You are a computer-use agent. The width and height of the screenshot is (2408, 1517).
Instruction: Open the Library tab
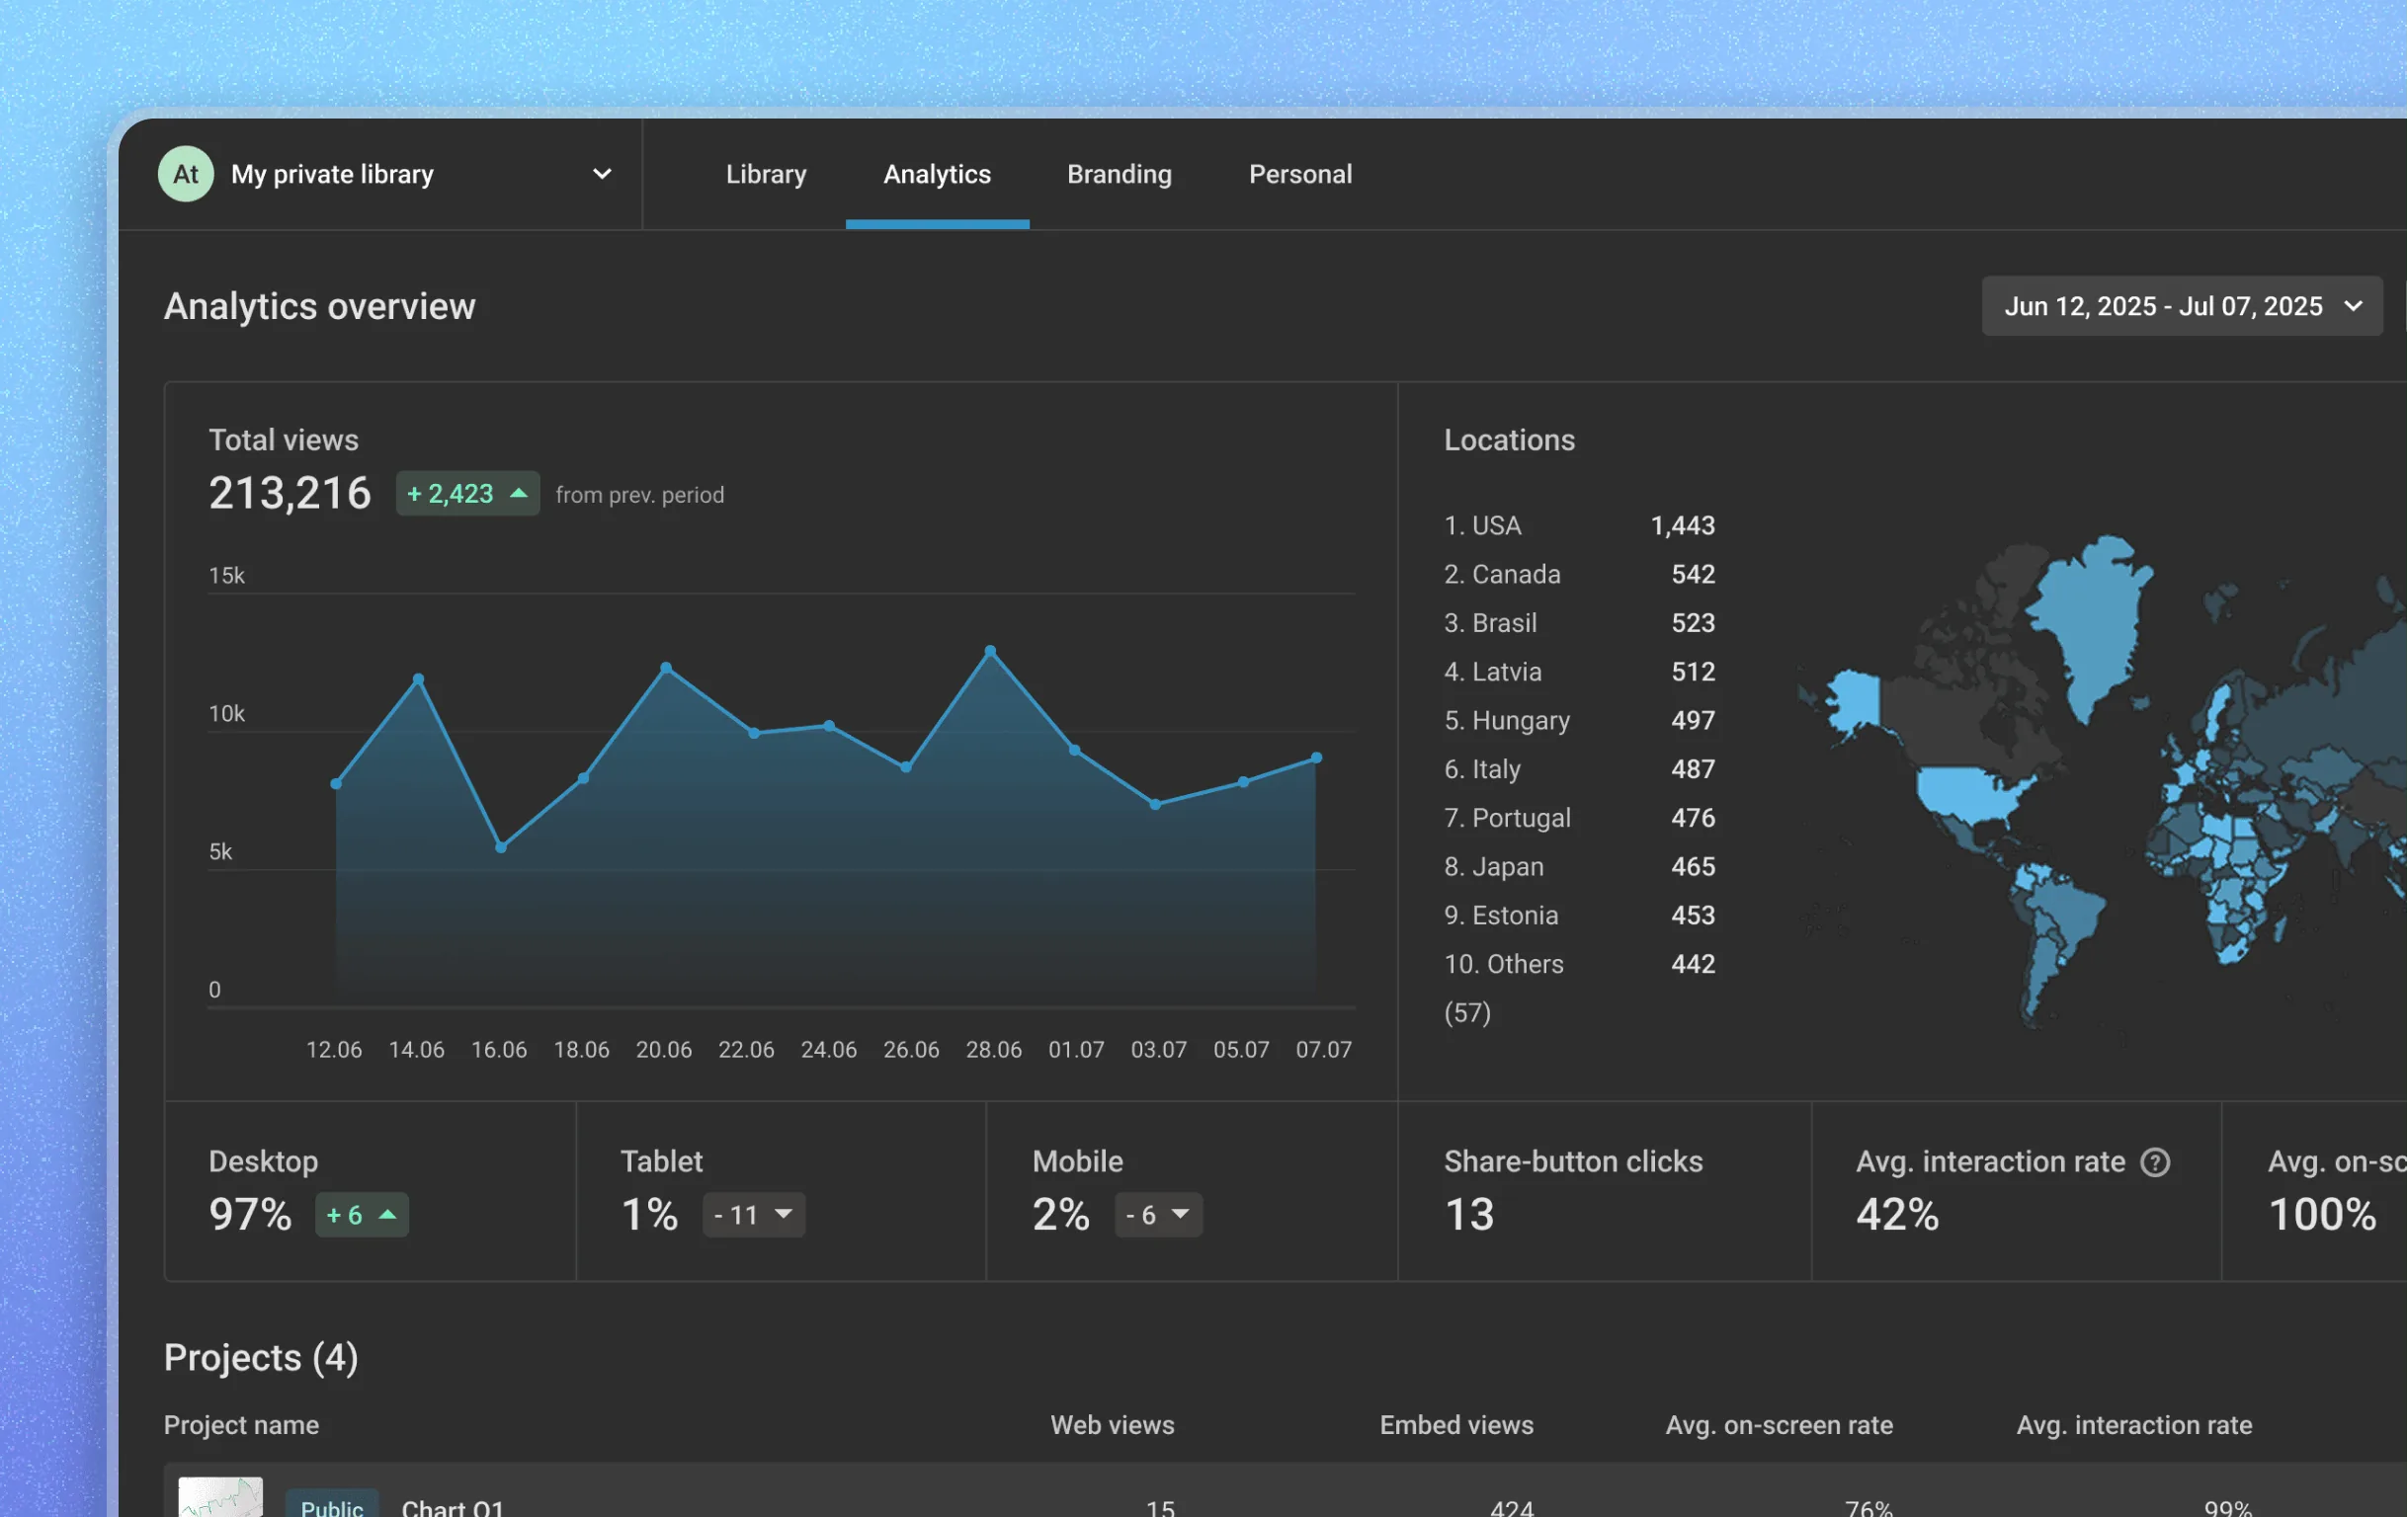[766, 174]
